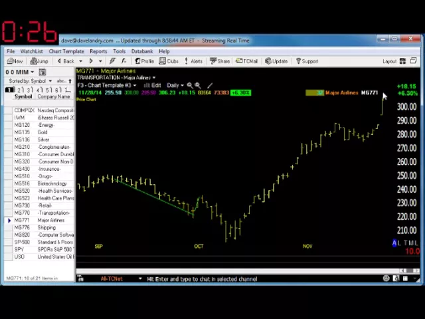
Task: Open the Profile button
Action: coord(145,61)
